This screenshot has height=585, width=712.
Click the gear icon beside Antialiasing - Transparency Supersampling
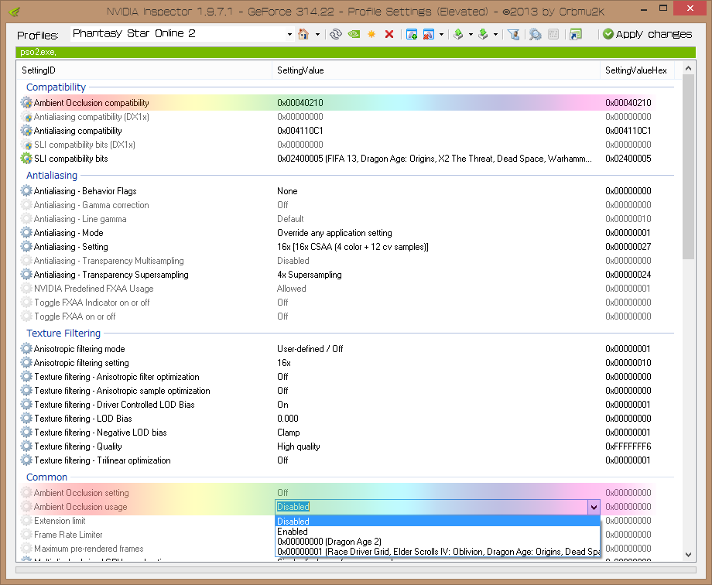tap(26, 275)
